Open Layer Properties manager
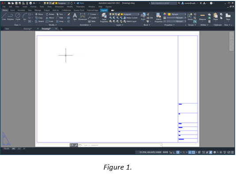This screenshot has width=236, height=174. pyautogui.click(x=104, y=18)
